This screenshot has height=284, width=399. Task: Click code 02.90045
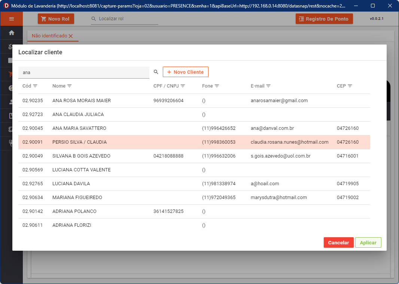[x=33, y=128]
